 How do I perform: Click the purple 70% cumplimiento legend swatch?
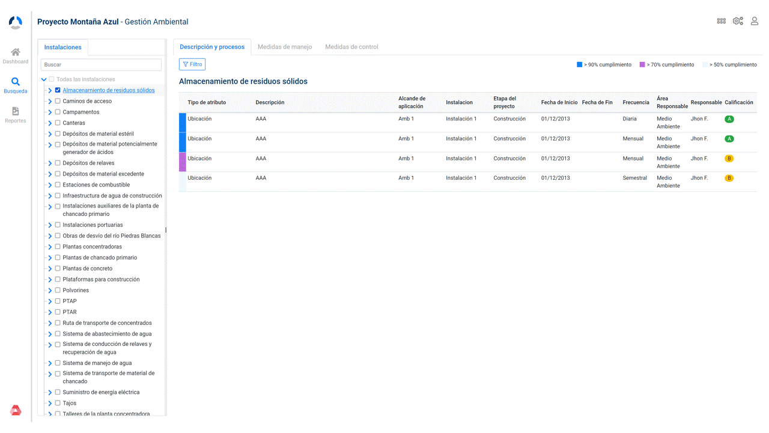[x=642, y=64]
